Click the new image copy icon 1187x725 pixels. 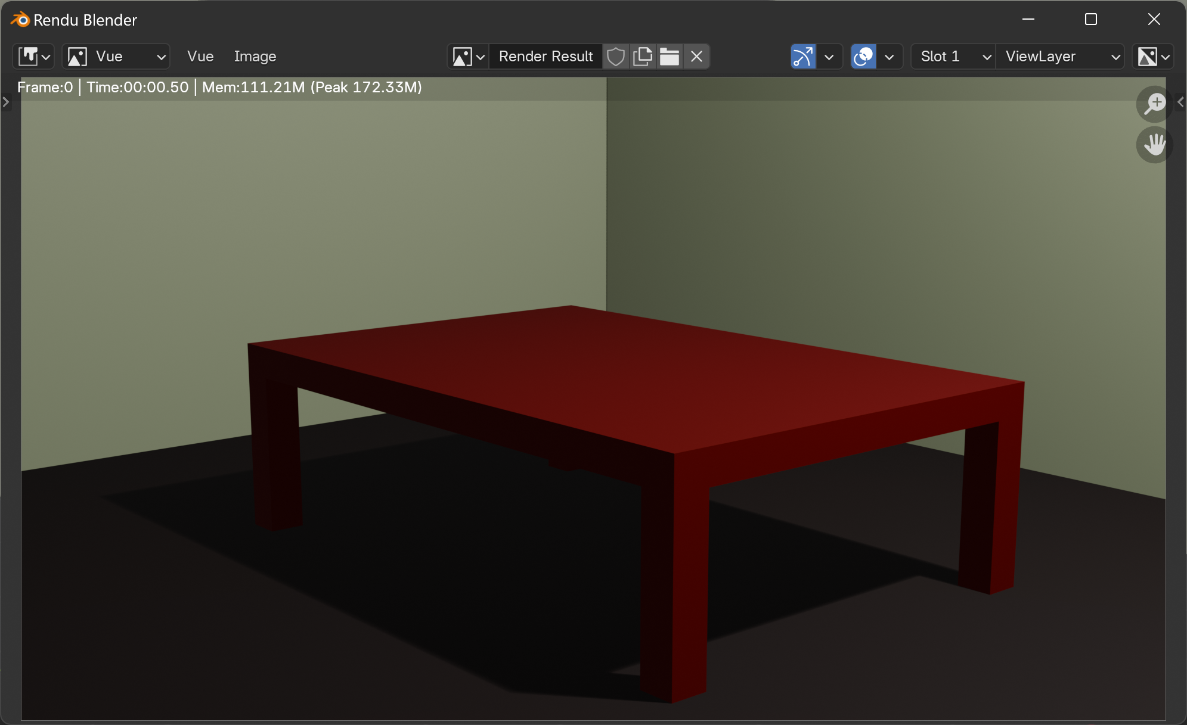click(x=643, y=57)
